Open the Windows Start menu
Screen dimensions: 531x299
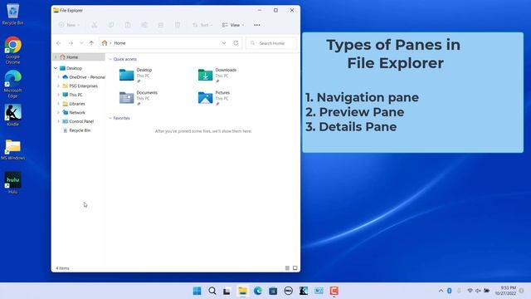(197, 291)
